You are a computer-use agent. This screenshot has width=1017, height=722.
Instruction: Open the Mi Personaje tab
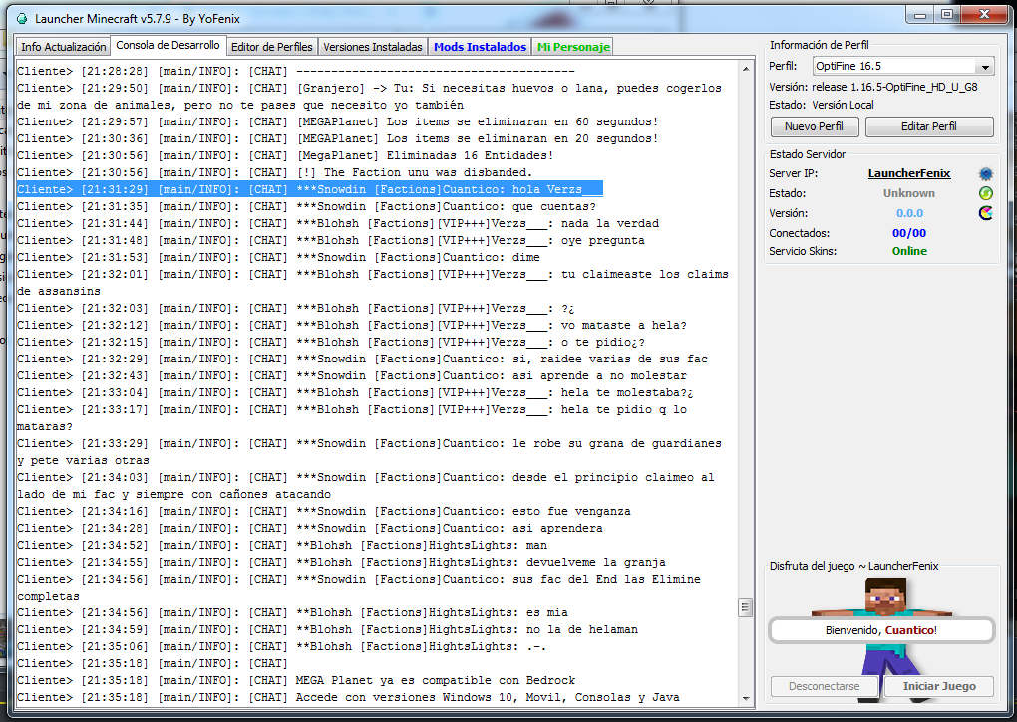pos(572,47)
